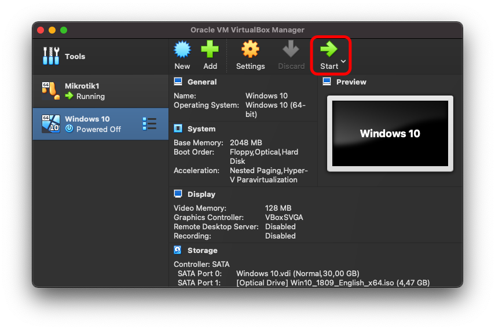
Task: Click the New virtual machine icon
Action: coord(182,50)
